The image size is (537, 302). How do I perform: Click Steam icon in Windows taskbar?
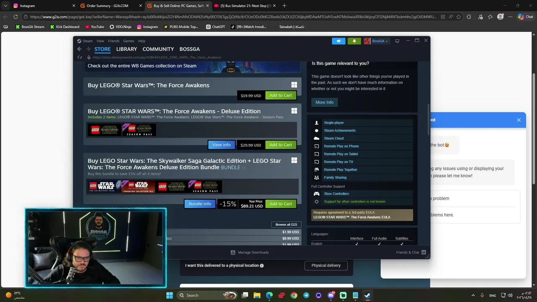pos(368,295)
